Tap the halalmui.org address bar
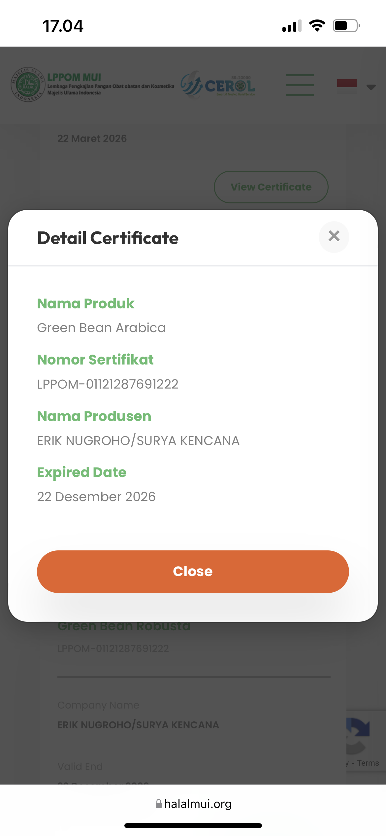This screenshot has width=386, height=836. pos(197,804)
